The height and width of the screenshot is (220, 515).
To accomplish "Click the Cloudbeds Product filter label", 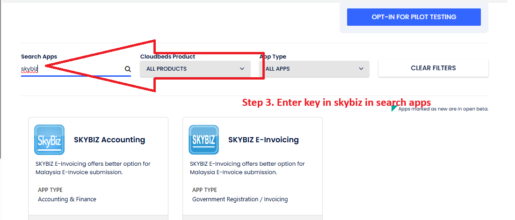I will [167, 57].
